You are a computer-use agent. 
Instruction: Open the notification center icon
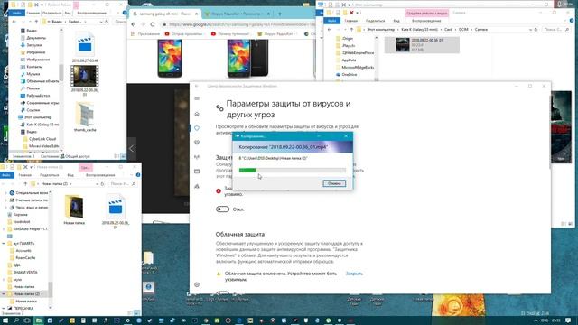(568, 320)
